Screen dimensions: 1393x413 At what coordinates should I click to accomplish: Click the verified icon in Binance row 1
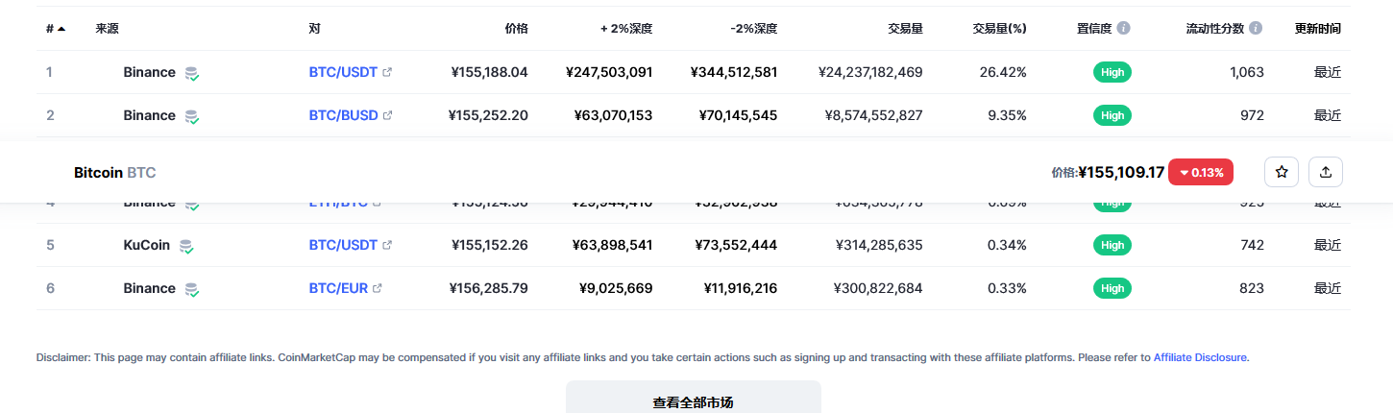pos(192,73)
